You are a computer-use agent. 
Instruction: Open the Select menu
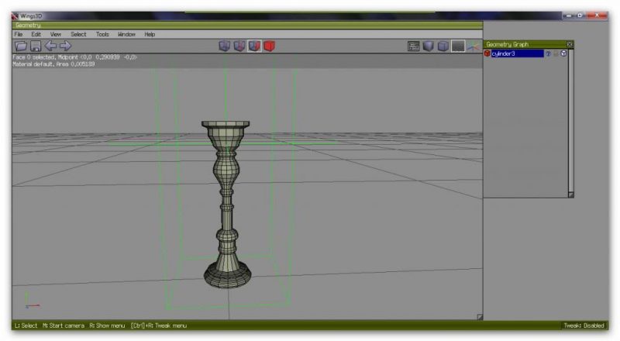click(78, 34)
